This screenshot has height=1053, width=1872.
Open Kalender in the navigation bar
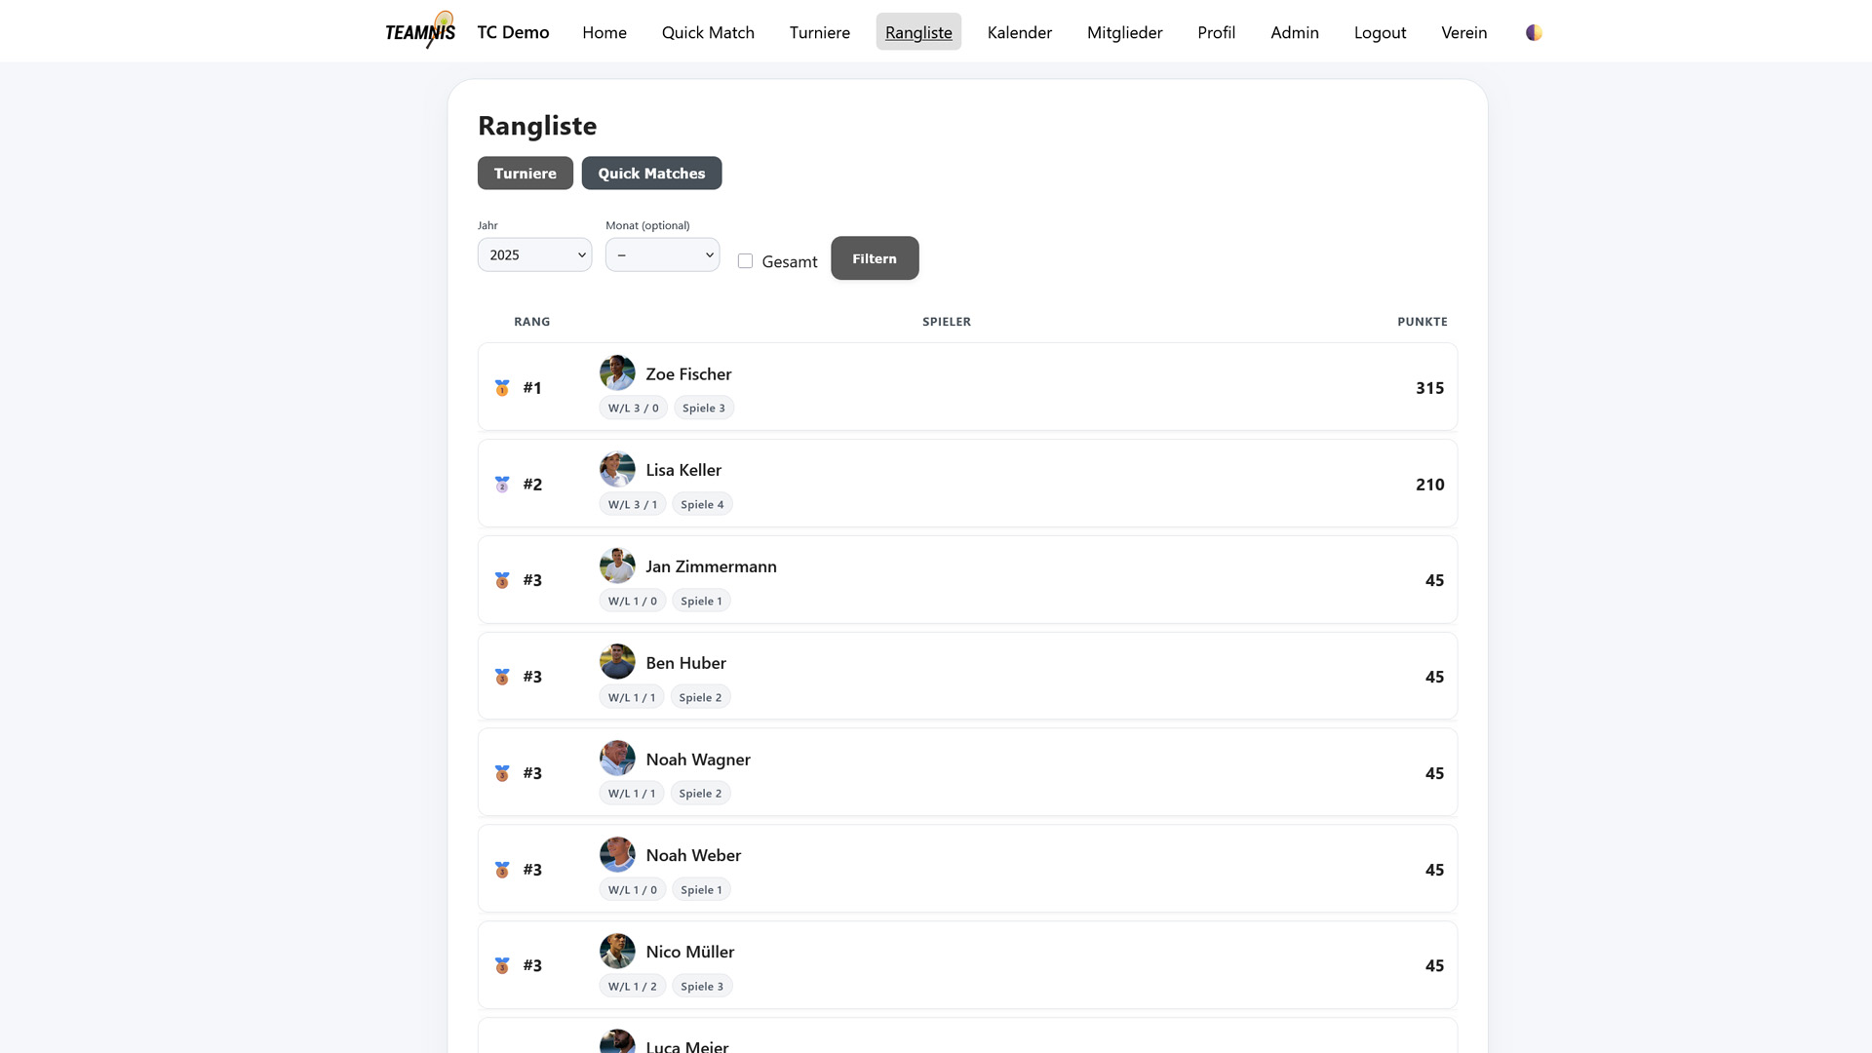point(1019,32)
